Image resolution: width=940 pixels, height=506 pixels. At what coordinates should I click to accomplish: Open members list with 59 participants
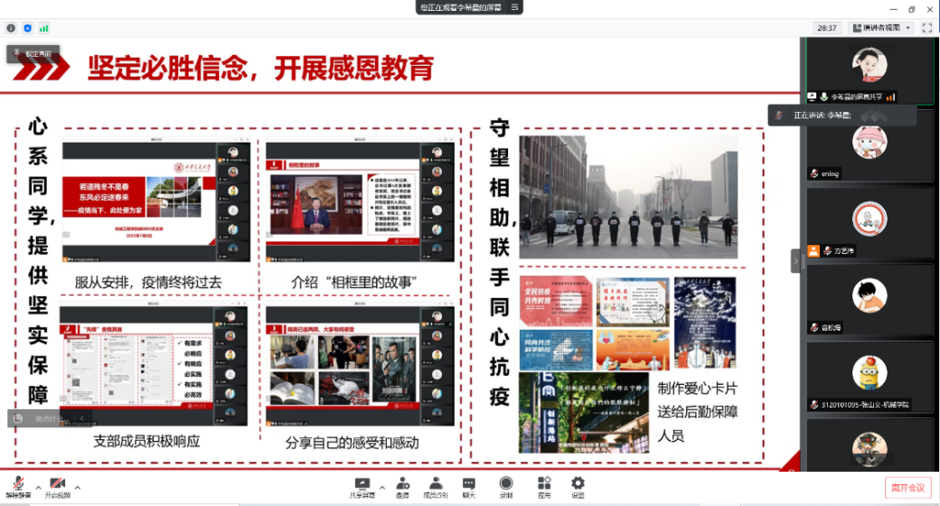point(436,486)
